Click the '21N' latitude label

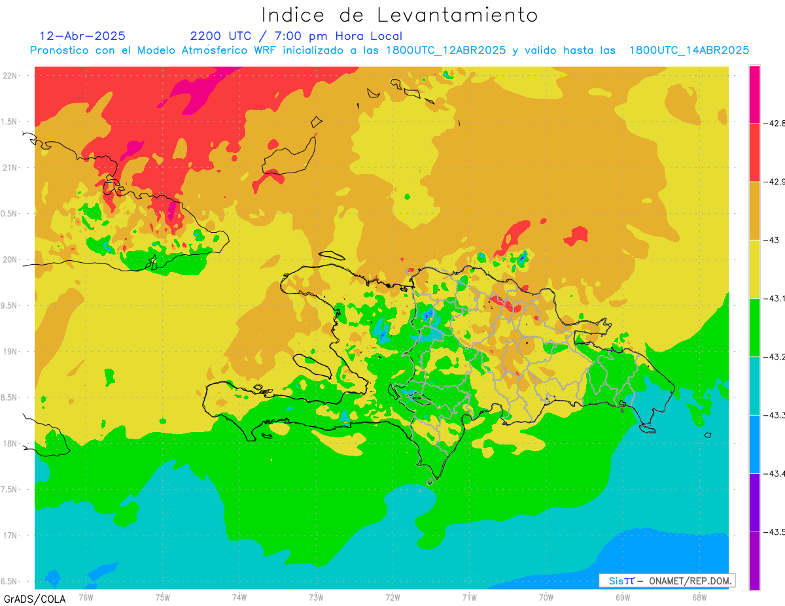(11, 167)
